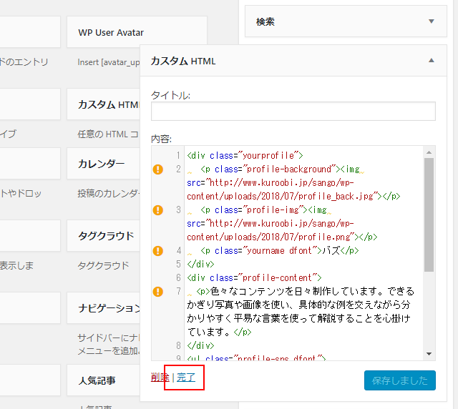
Task: Expand the 検索 widget dropdown arrow
Action: tap(431, 21)
